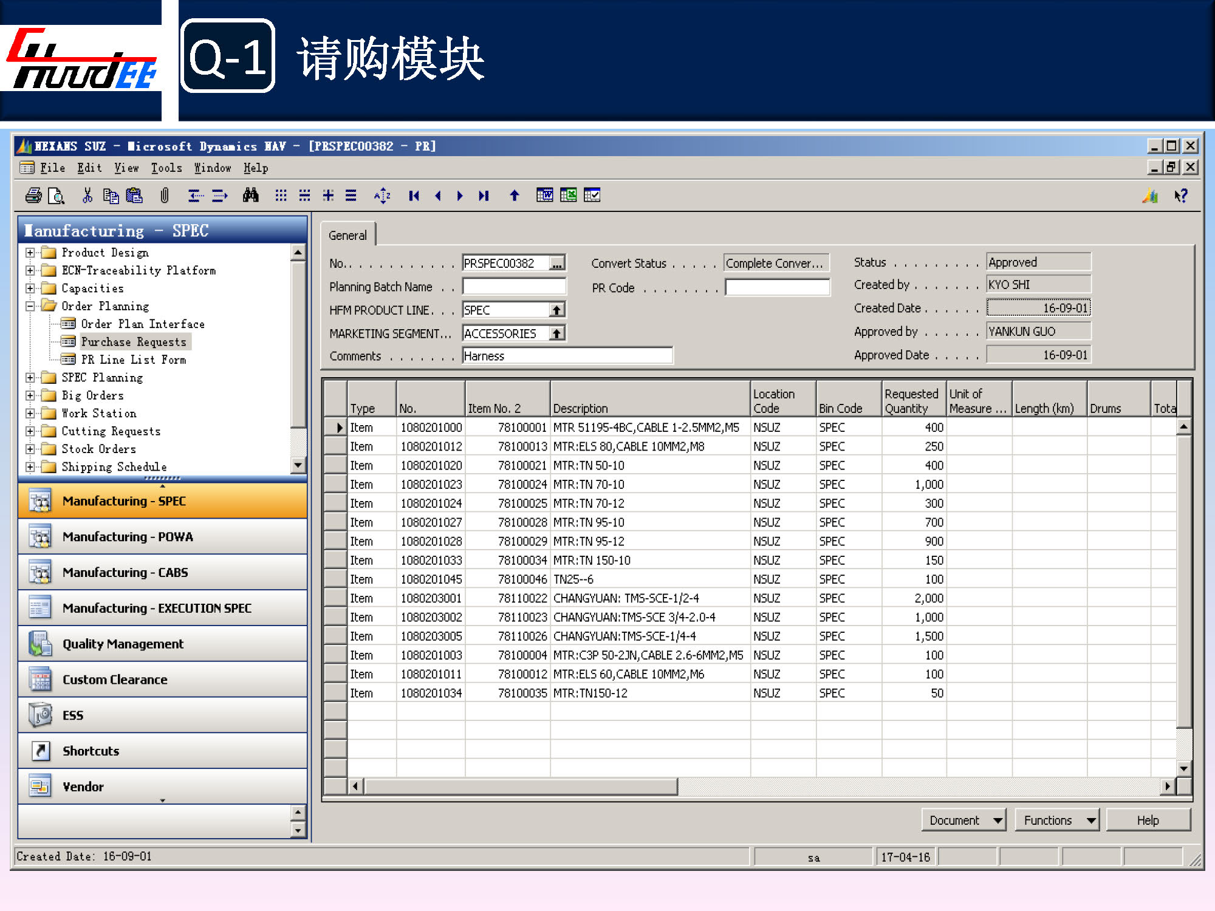
Task: Click the Sort A-Z toolbar icon
Action: [x=382, y=196]
